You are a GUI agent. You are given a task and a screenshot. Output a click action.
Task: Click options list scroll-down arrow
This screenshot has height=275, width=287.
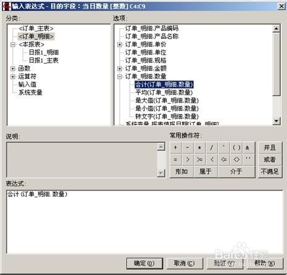277,121
